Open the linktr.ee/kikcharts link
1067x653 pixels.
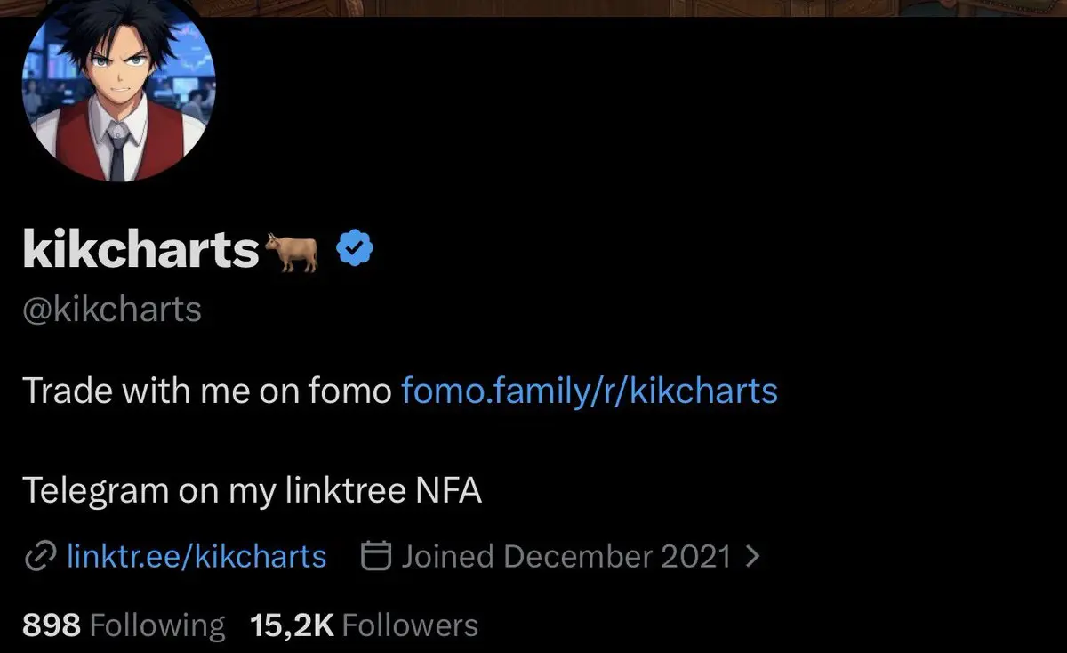click(197, 557)
